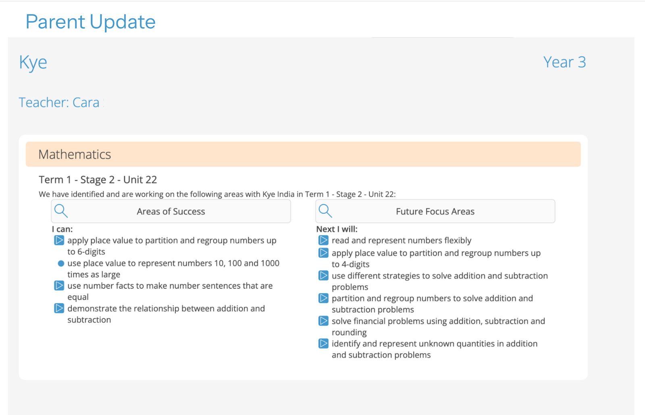Click the magnifier icon in Areas of Success
This screenshot has height=415, width=645.
tap(61, 211)
